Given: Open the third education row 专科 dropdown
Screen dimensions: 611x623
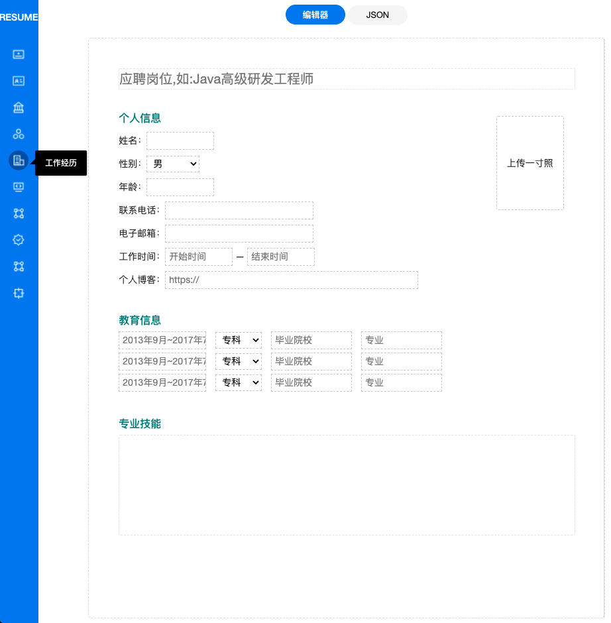Looking at the screenshot, I should point(238,382).
